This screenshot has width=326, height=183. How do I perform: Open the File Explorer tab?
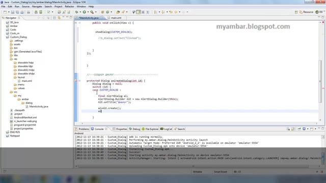pos(150,129)
